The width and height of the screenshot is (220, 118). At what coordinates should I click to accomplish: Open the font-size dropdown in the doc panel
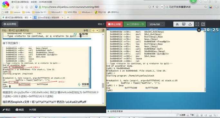pyautogui.click(x=95, y=30)
